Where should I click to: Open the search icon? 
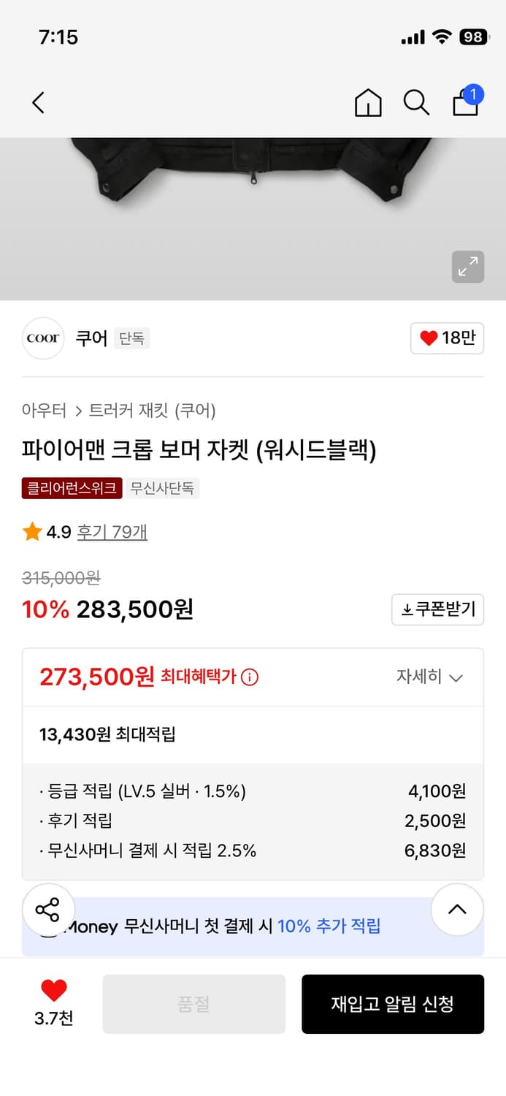416,102
